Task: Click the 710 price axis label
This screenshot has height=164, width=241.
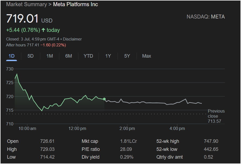Action: [10, 124]
